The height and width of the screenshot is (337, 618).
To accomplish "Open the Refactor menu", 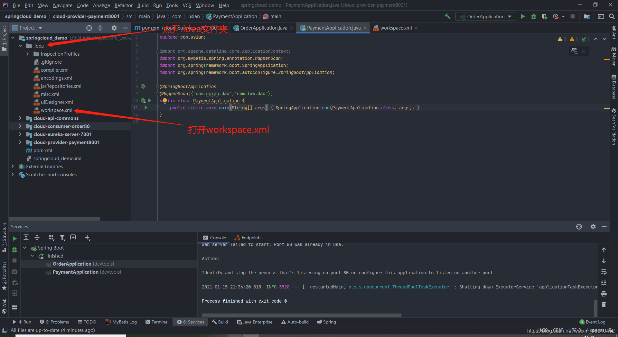I will [123, 5].
